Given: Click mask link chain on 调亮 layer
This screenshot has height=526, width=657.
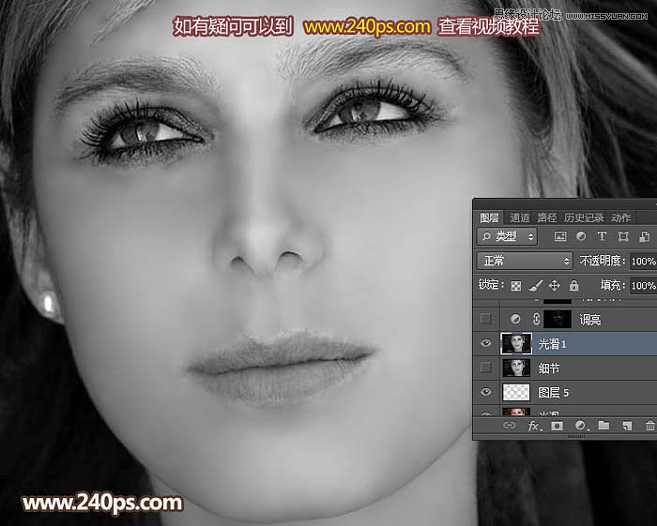Looking at the screenshot, I should tap(536, 320).
